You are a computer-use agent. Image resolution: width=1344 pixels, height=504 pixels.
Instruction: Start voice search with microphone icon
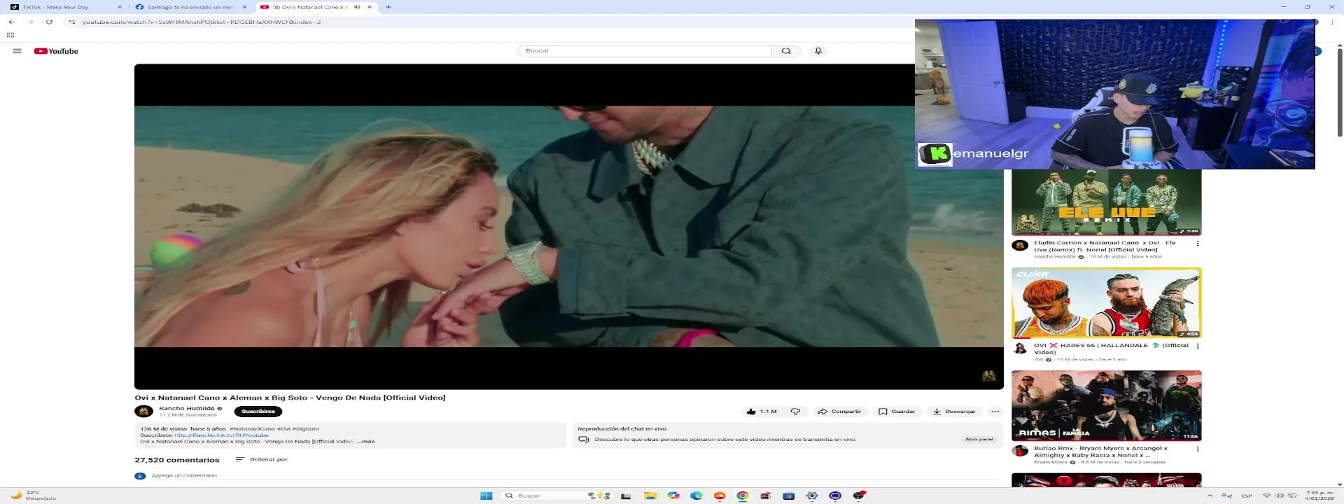point(818,51)
